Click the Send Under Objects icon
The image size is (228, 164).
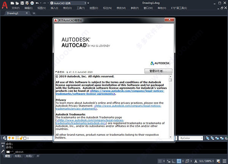click(222, 138)
